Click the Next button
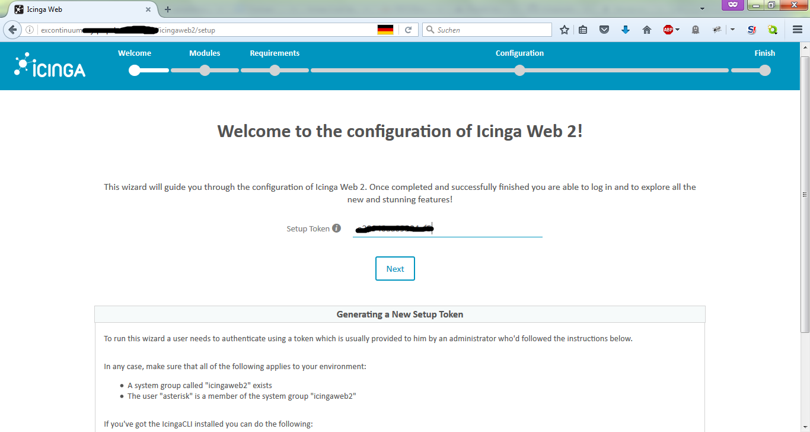The image size is (810, 432). [395, 269]
